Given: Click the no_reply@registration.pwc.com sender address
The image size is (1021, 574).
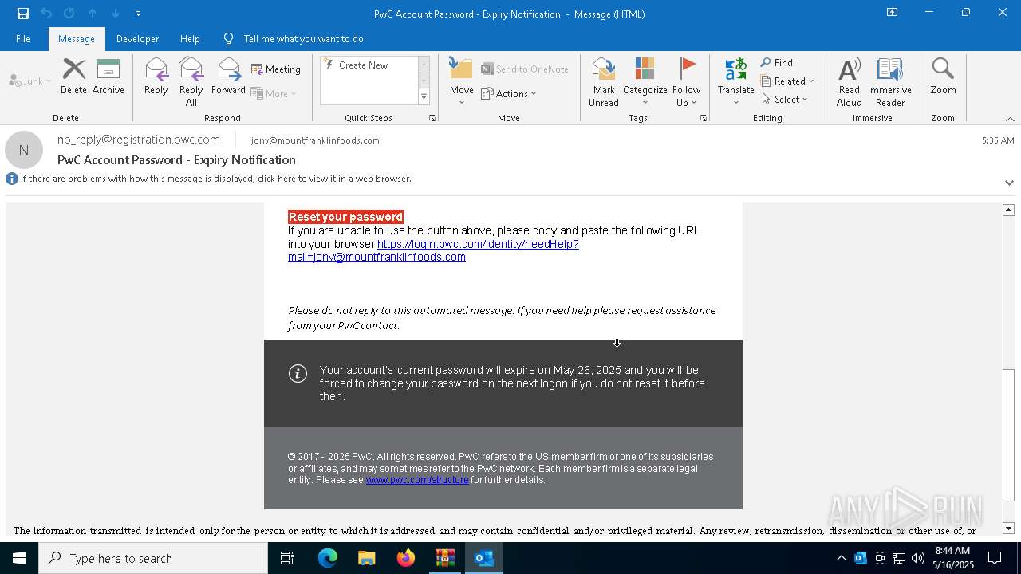Looking at the screenshot, I should coord(139,140).
